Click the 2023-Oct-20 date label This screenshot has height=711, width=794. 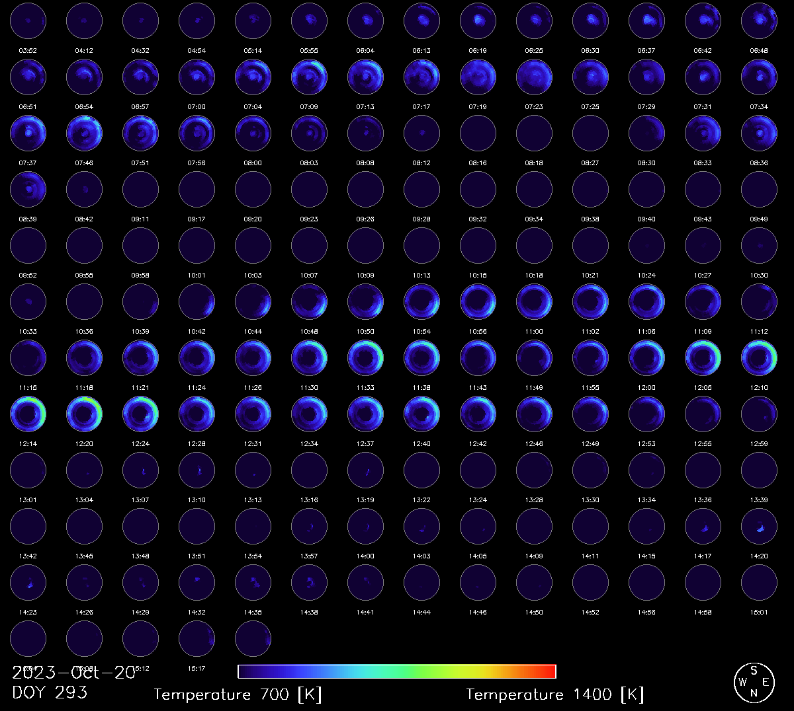[x=73, y=673]
